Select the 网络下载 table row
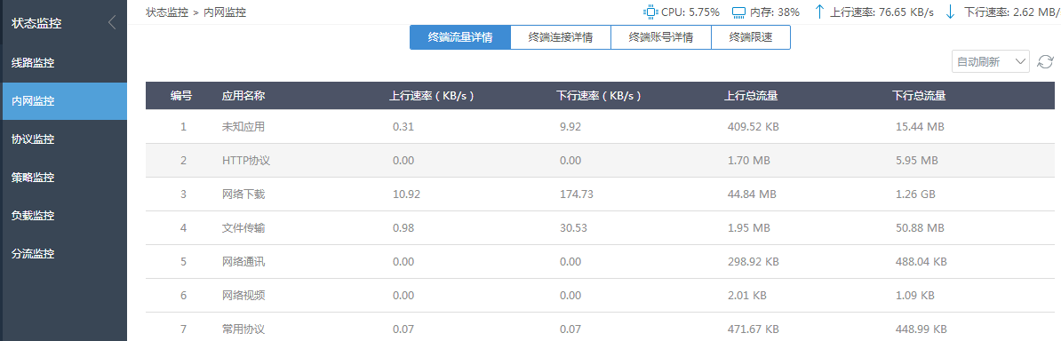The height and width of the screenshot is (341, 1061). coord(600,194)
